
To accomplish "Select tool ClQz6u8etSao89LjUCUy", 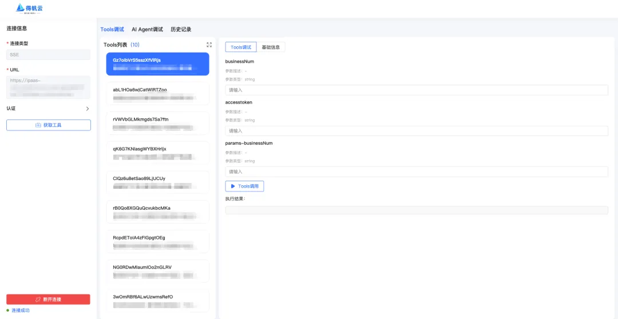I will (x=158, y=182).
